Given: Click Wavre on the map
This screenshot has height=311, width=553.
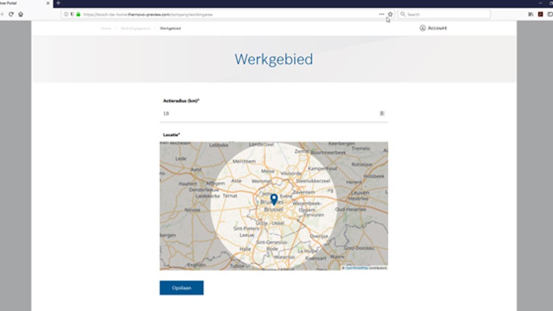Looking at the screenshot, I should pyautogui.click(x=337, y=257).
